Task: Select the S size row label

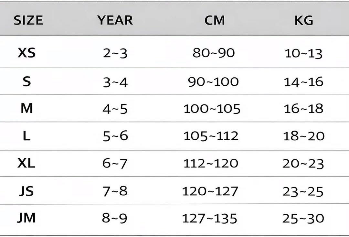Action: (x=27, y=81)
